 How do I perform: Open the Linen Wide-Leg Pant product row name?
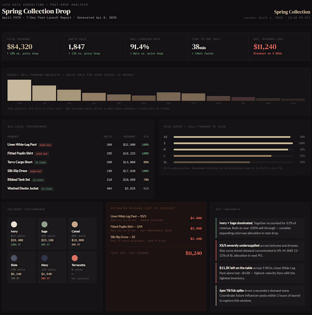click(22, 145)
